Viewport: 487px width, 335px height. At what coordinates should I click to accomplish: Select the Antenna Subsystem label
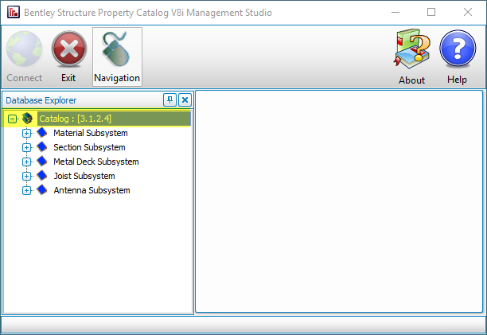[x=92, y=190]
